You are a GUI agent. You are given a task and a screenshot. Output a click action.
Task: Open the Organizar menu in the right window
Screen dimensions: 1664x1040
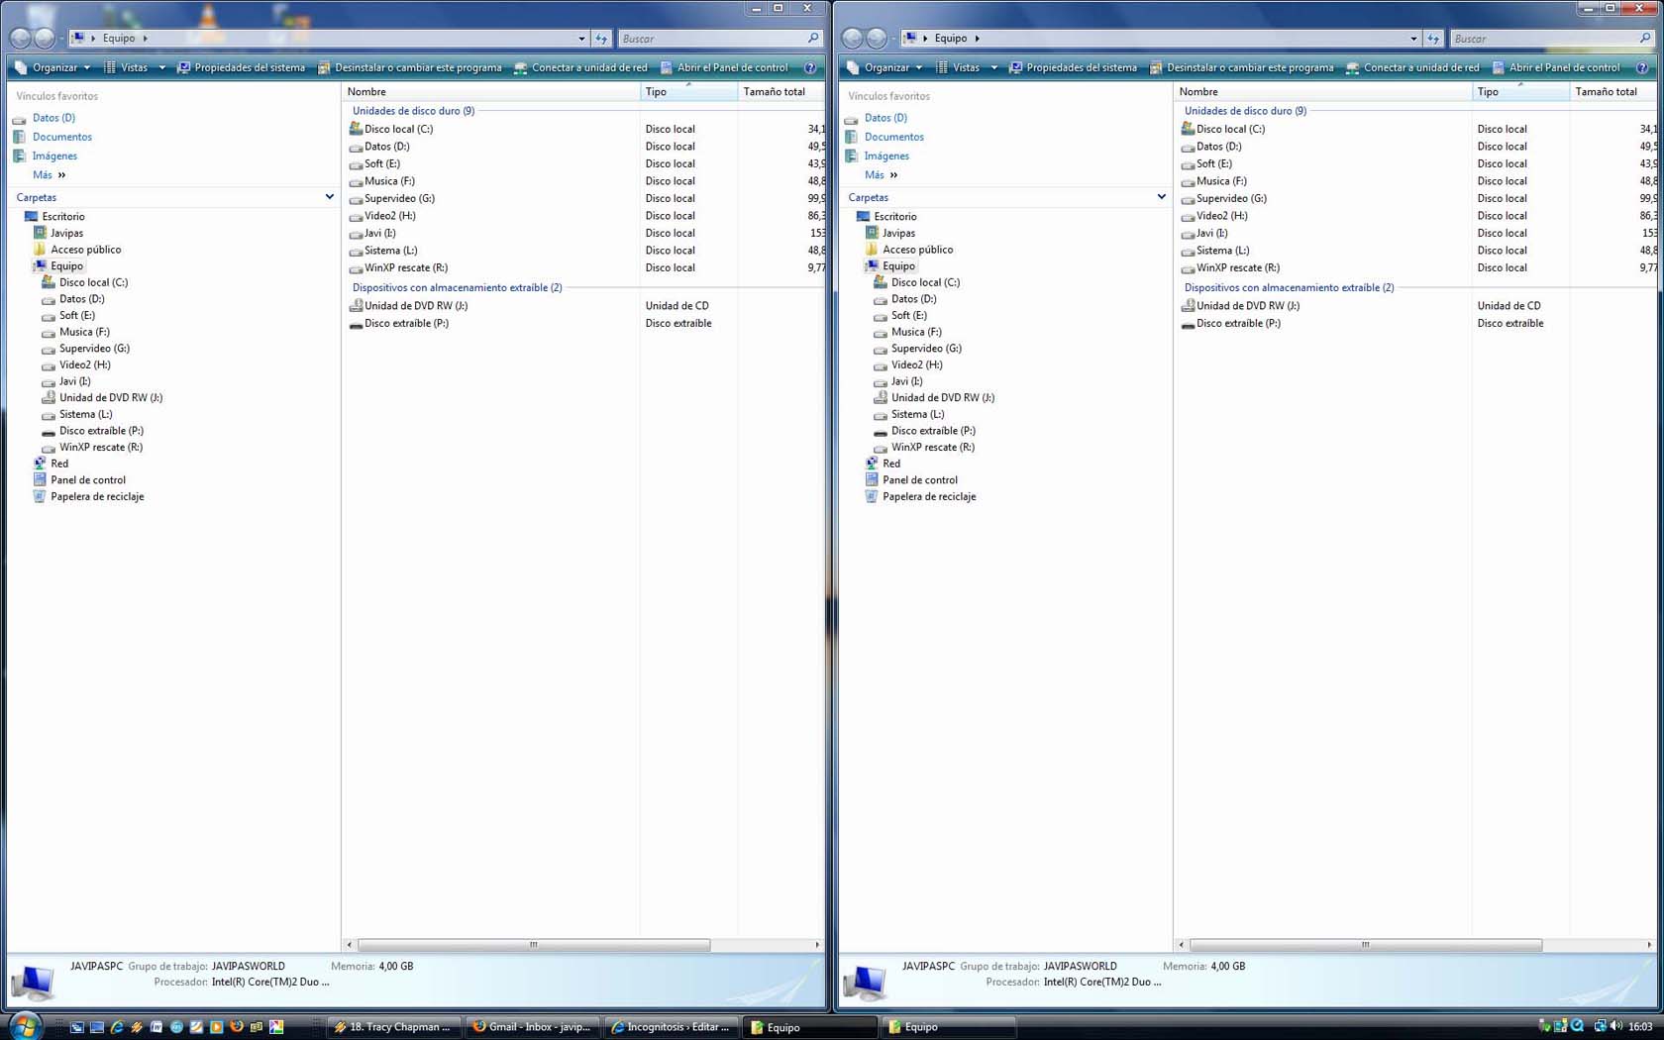pyautogui.click(x=884, y=68)
